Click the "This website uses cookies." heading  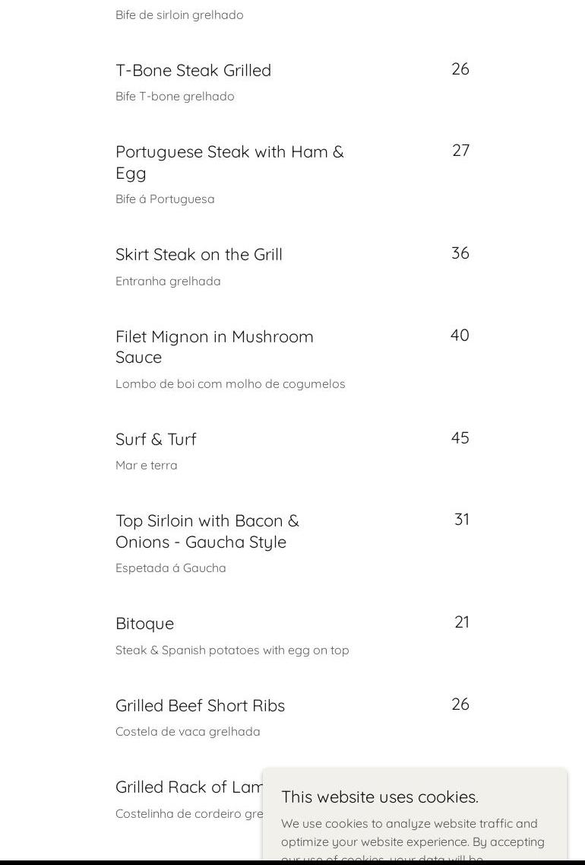379,797
